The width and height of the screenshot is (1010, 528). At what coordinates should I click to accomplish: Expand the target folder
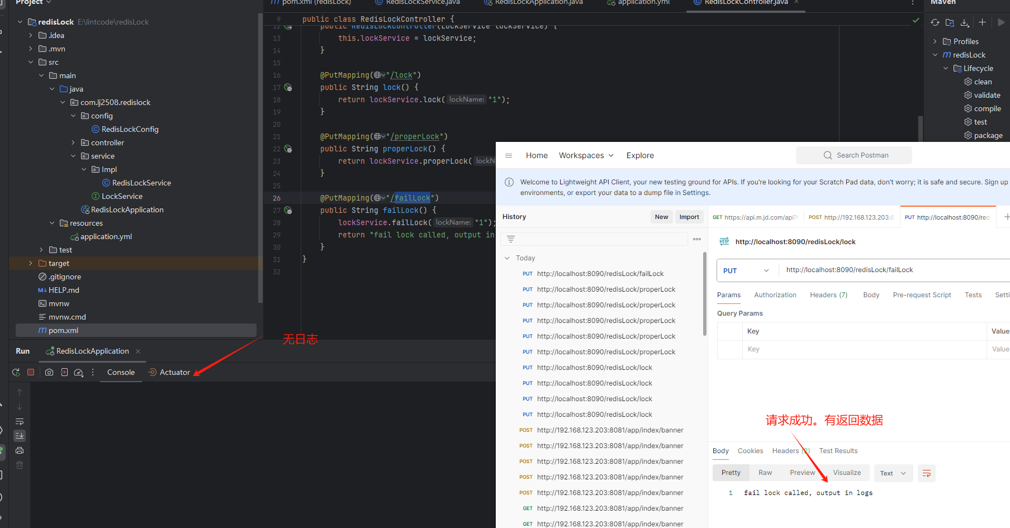pos(31,263)
